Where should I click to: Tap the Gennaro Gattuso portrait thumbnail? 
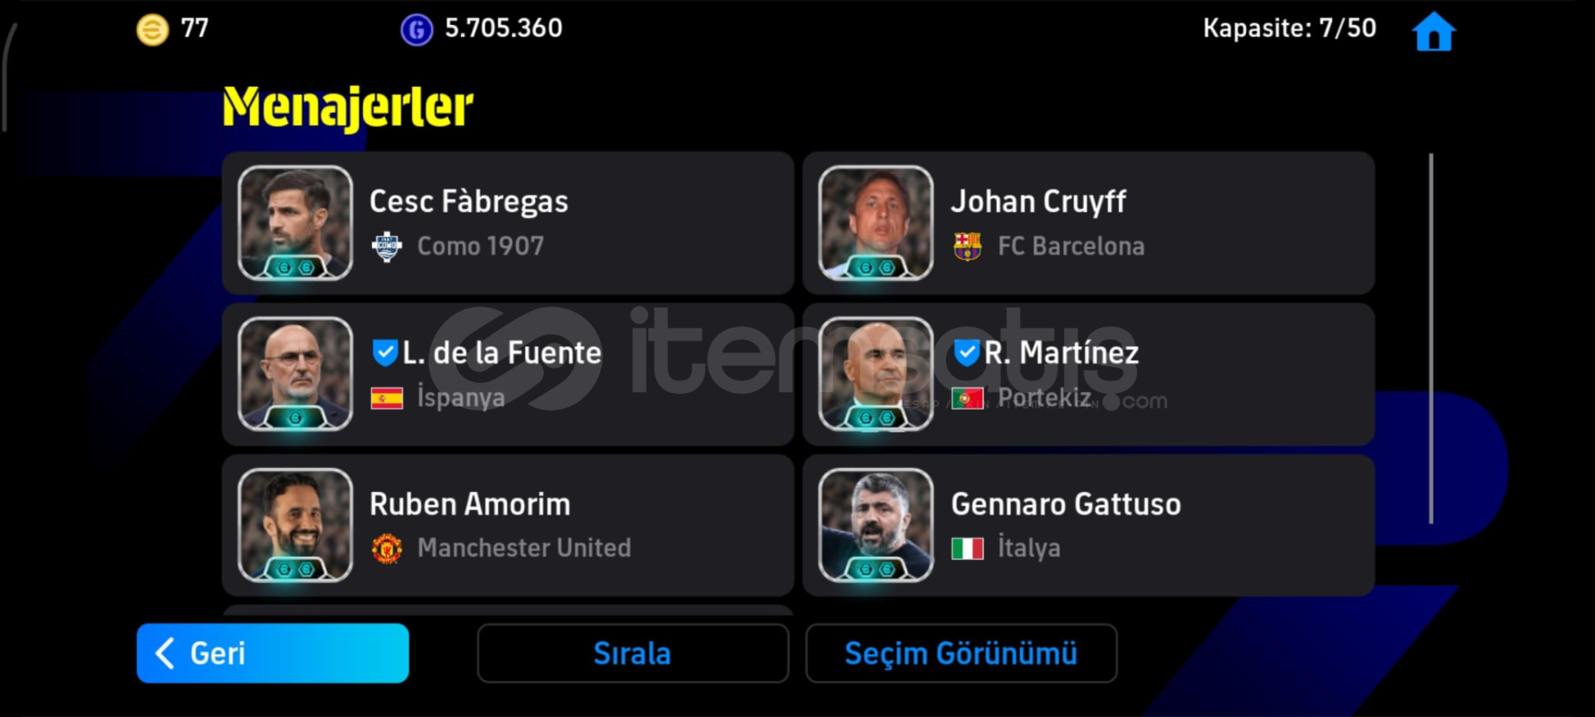click(x=876, y=525)
